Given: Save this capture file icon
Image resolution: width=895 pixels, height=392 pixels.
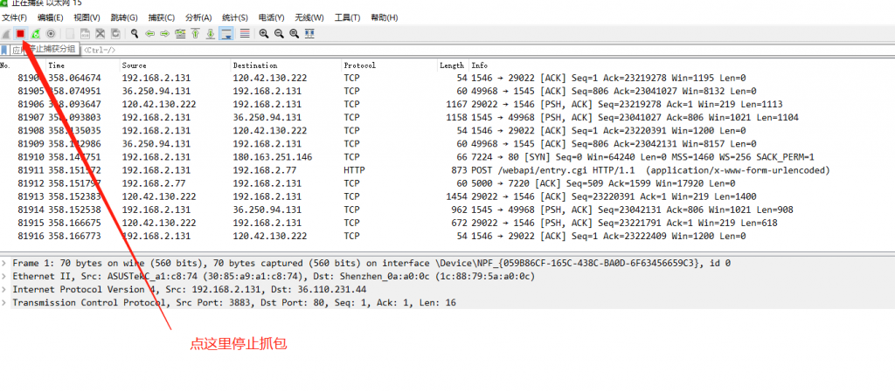Looking at the screenshot, I should [85, 34].
